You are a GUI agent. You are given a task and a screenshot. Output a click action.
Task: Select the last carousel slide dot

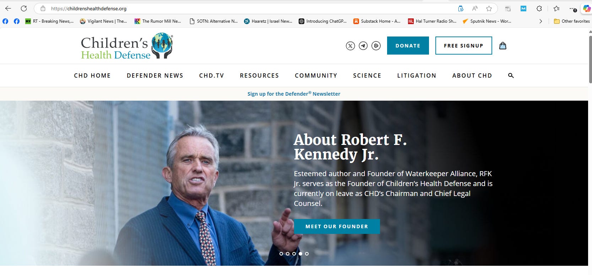pyautogui.click(x=307, y=254)
